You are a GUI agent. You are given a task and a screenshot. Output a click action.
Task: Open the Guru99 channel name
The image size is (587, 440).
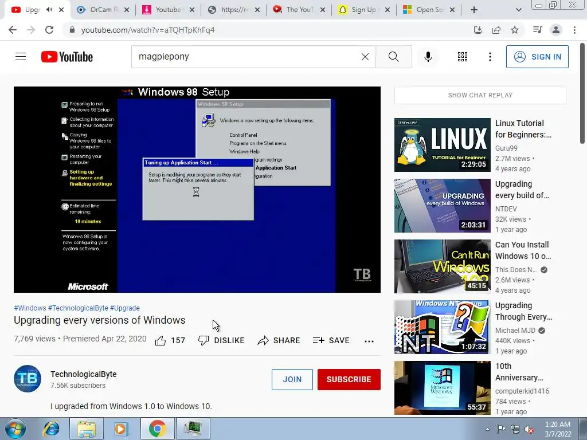point(506,148)
